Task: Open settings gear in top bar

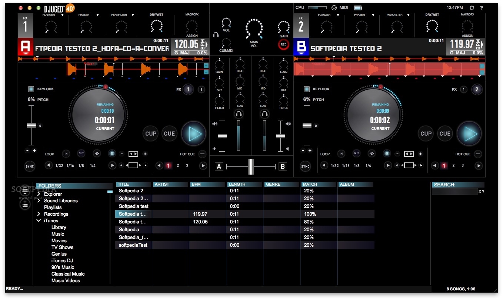Action: click(x=472, y=8)
